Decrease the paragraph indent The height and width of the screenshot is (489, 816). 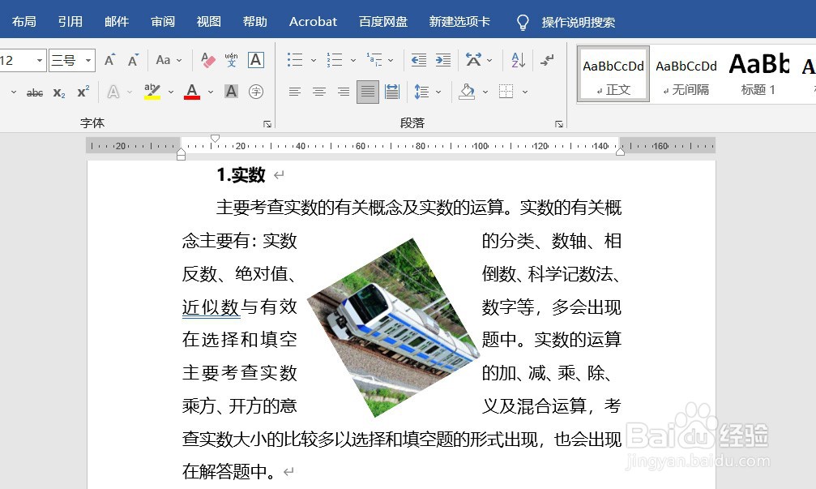pyautogui.click(x=417, y=59)
